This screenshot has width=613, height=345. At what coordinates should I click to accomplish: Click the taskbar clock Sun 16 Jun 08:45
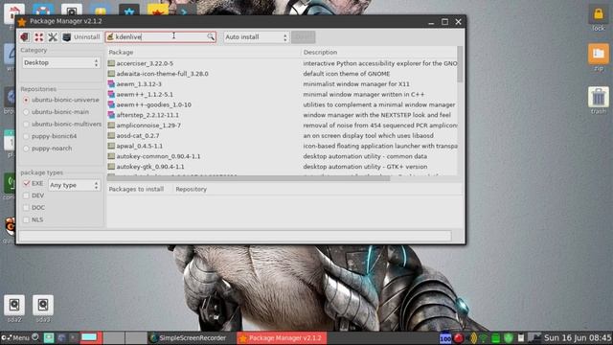[x=578, y=337]
